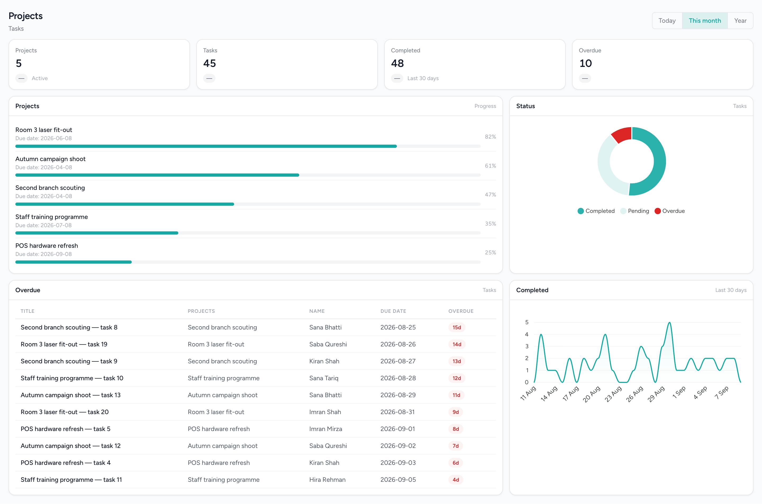Click the Tasks label in Status card header
This screenshot has width=762, height=504.
pyautogui.click(x=740, y=106)
